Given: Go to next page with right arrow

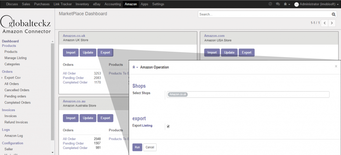Looking at the screenshot, I should pyautogui.click(x=332, y=23).
